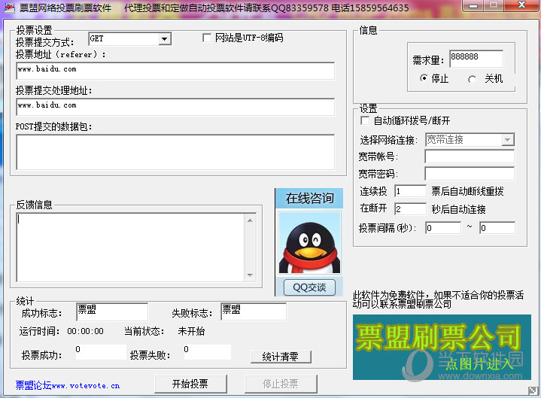Click the 在线咨询 banner
The height and width of the screenshot is (398, 541).
[x=309, y=199]
